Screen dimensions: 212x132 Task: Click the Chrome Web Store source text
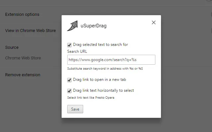point(23,58)
